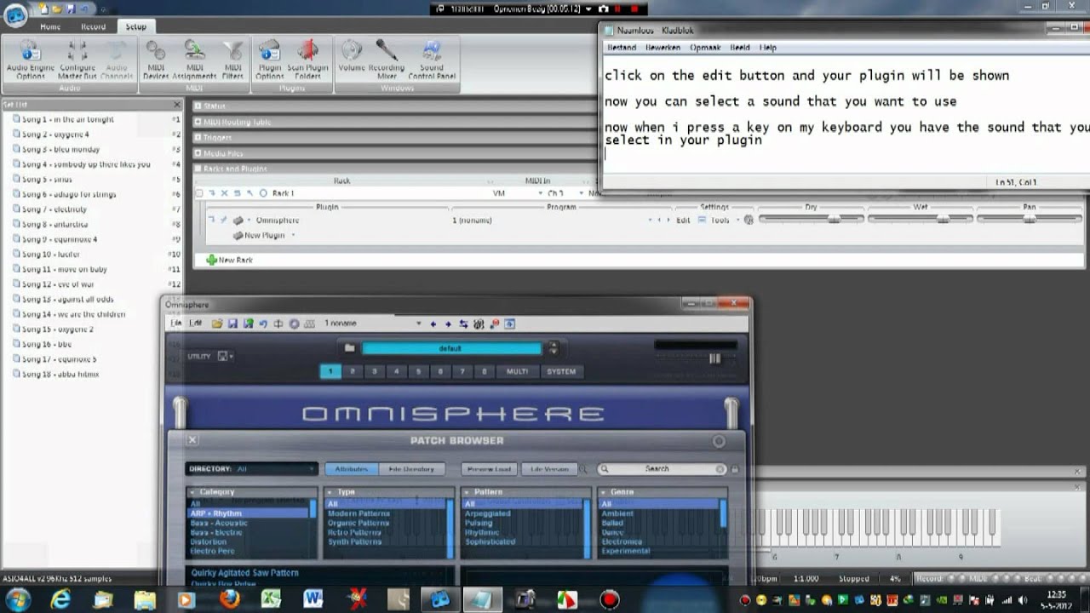This screenshot has width=1090, height=613.
Task: Open the Omnisphere SYSTEM page
Action: [561, 371]
